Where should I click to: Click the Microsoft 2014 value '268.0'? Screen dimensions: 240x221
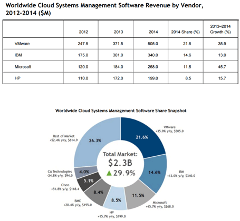[153, 67]
